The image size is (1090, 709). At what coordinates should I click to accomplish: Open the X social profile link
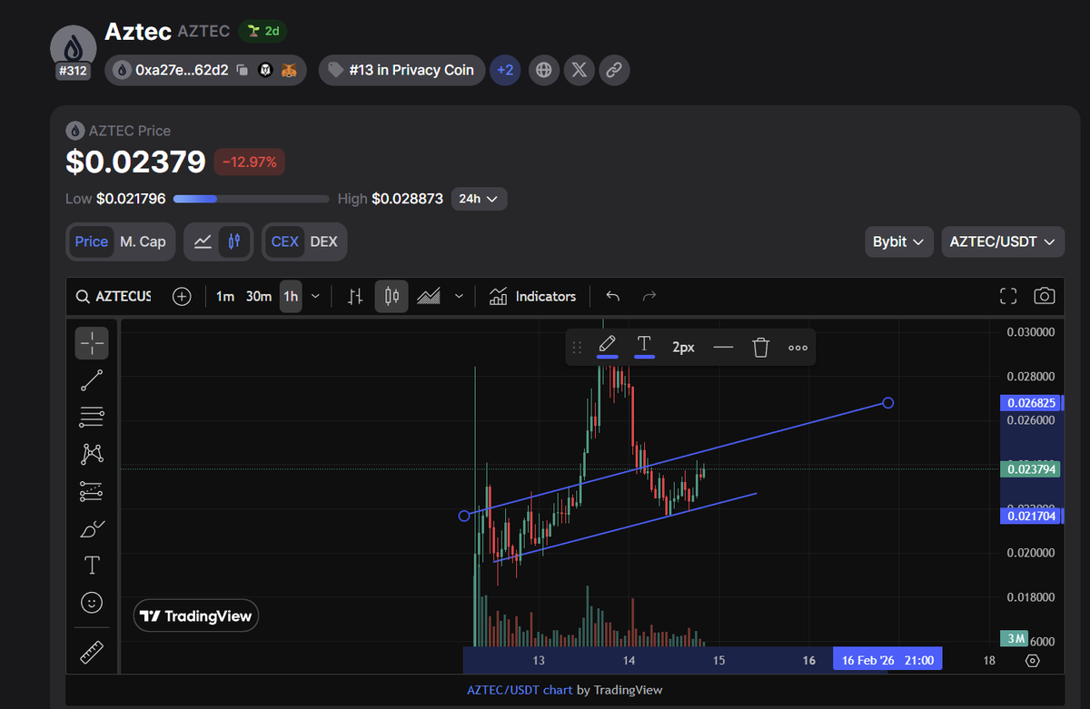(x=579, y=70)
